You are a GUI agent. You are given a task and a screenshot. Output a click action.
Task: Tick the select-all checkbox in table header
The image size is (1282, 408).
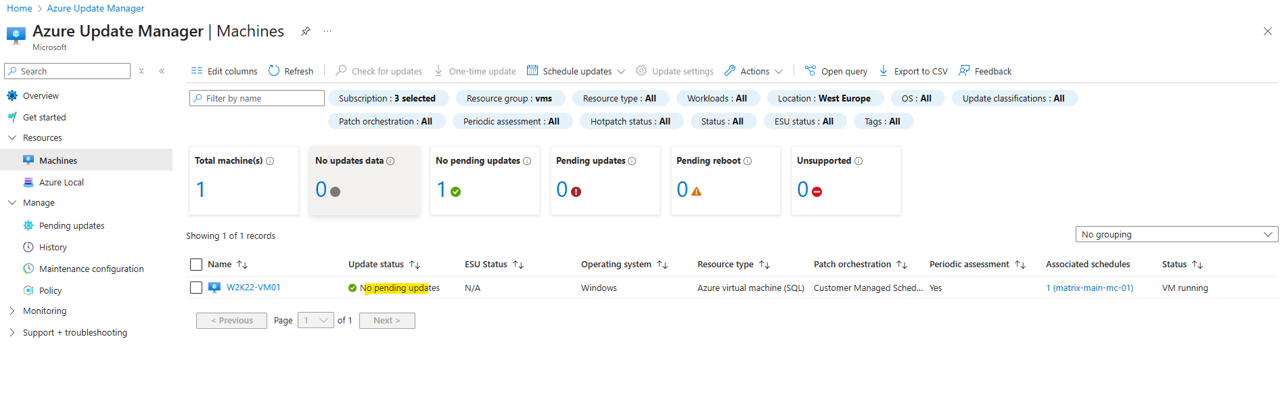click(196, 265)
